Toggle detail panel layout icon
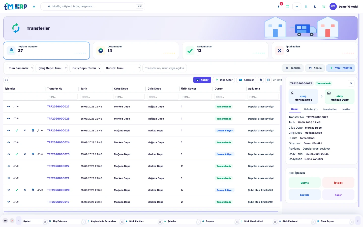Viewport: 363px width, 227px height. click(268, 80)
